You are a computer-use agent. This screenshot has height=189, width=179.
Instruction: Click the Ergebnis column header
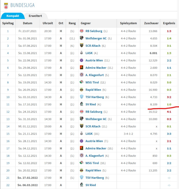pos(169,23)
